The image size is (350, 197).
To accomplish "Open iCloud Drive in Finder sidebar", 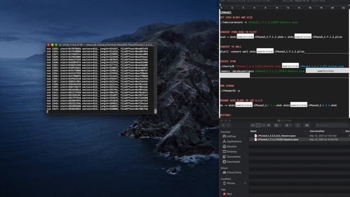I will coord(232,172).
